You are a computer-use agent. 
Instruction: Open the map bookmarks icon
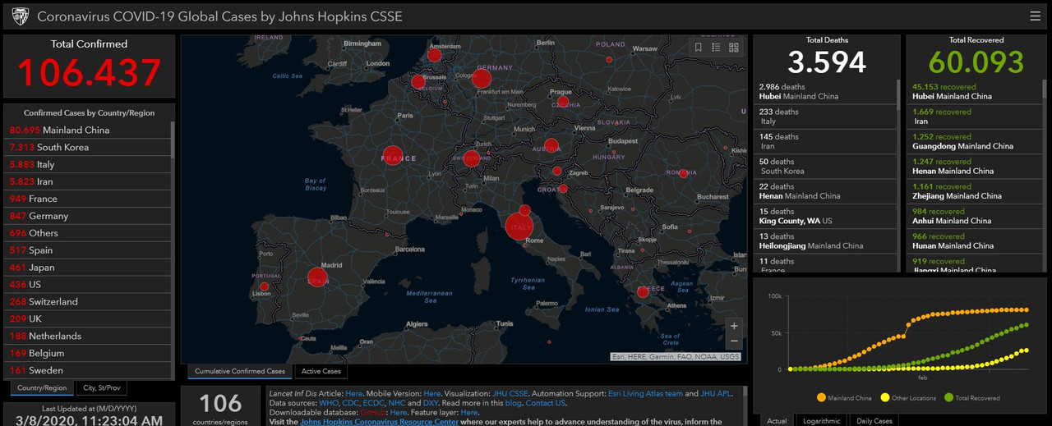[698, 47]
